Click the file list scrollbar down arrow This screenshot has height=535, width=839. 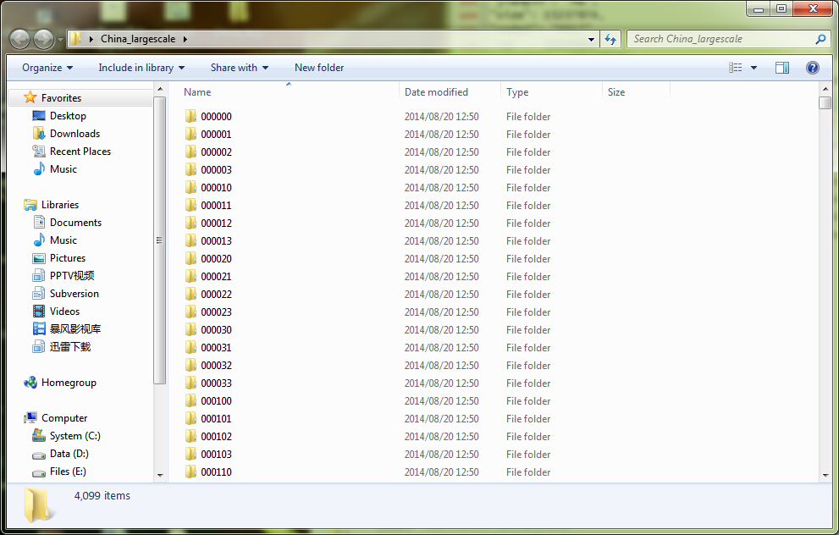tap(825, 475)
